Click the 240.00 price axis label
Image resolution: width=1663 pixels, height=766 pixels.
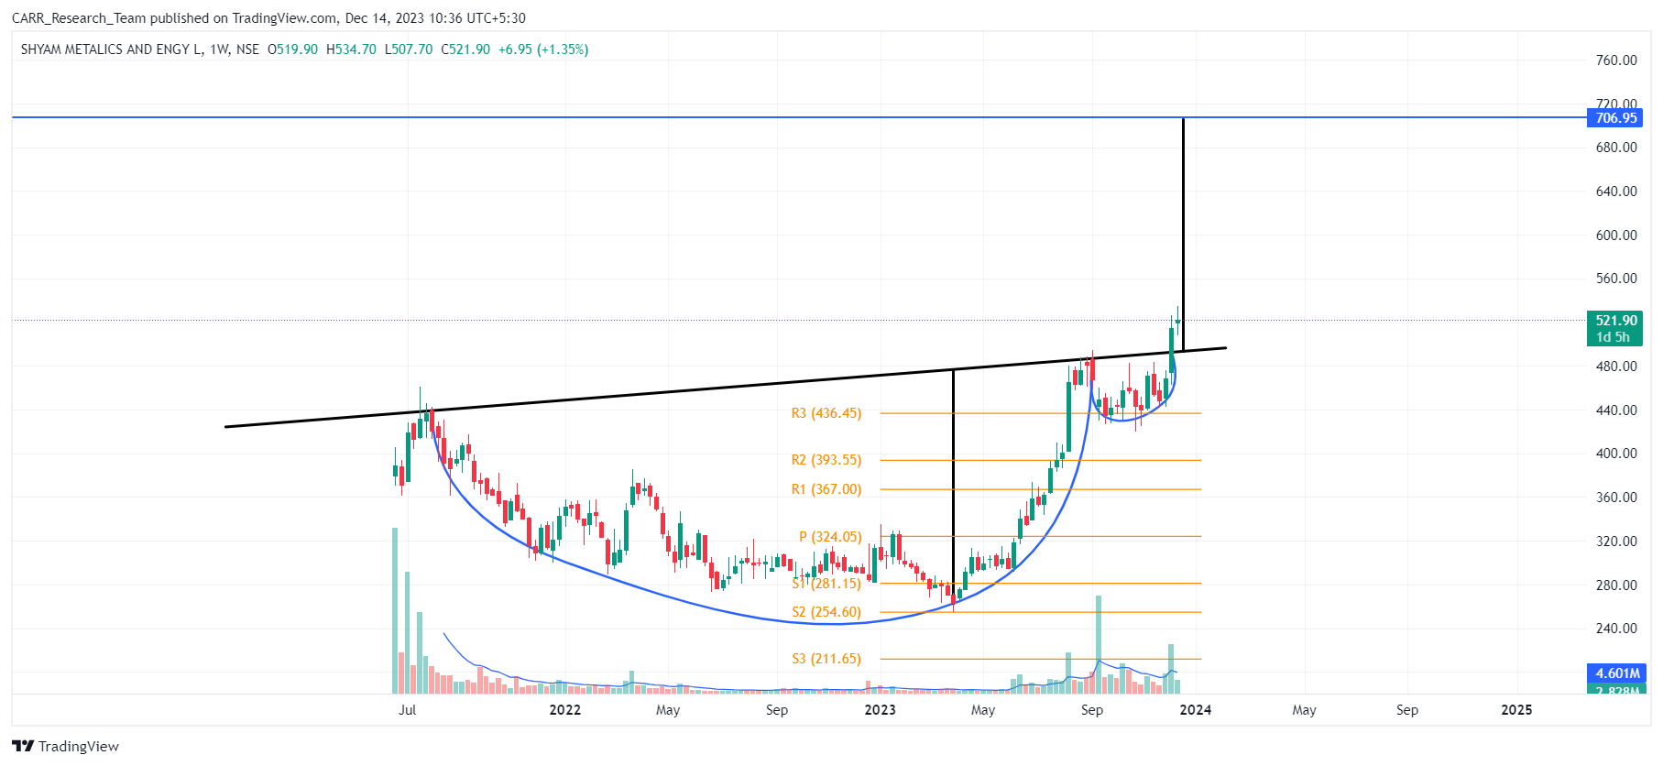(1616, 629)
